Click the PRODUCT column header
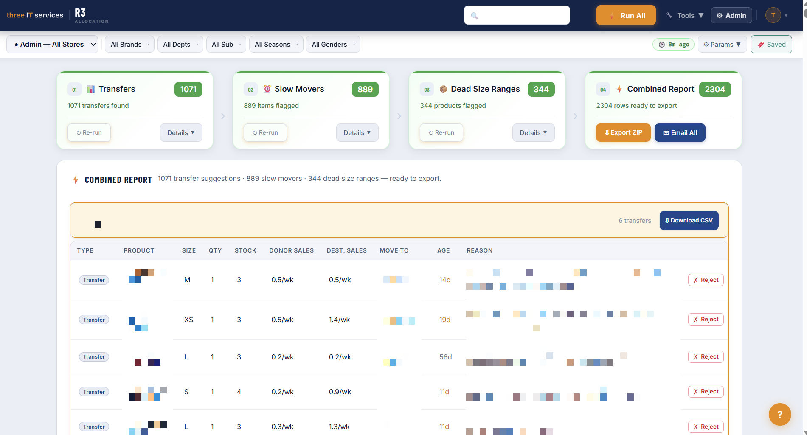807x435 pixels. 139,250
